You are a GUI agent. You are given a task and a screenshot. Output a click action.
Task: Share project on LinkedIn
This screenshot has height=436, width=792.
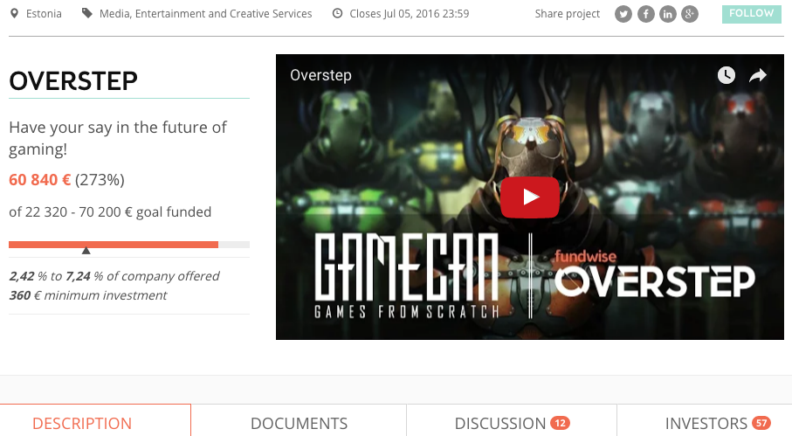click(668, 14)
